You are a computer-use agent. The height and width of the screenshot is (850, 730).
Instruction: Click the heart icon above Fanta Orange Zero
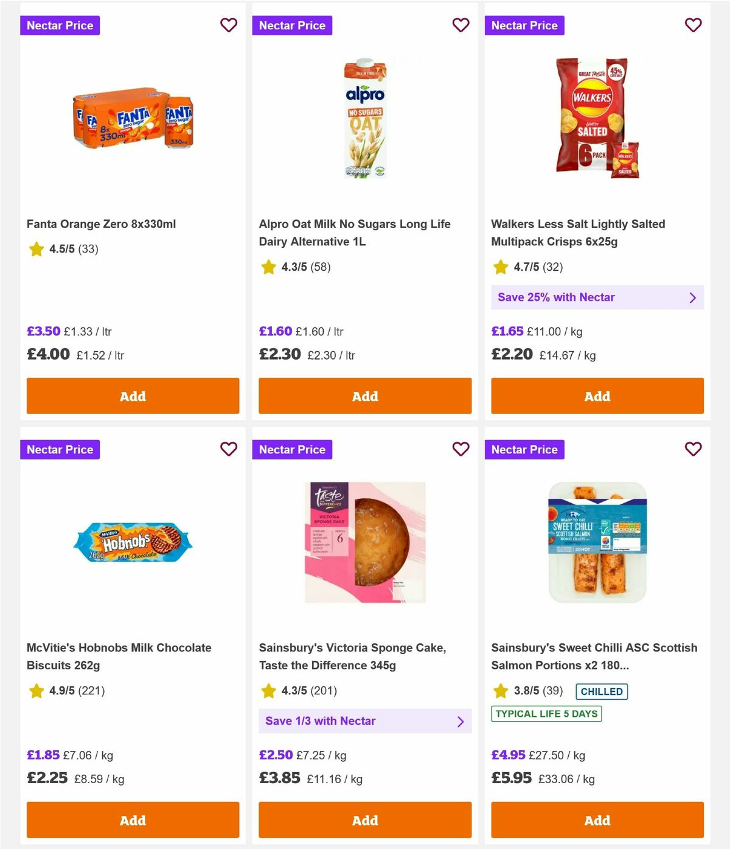(x=229, y=25)
